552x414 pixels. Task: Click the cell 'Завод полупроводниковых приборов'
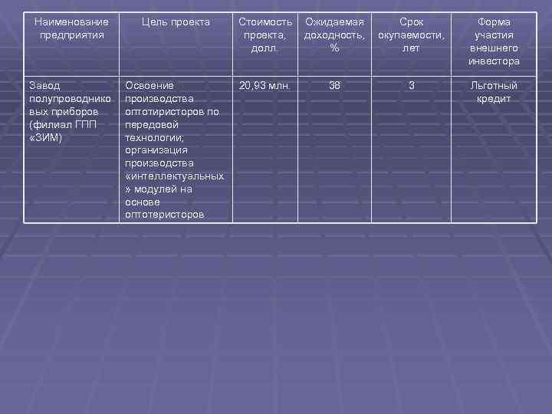(71, 149)
